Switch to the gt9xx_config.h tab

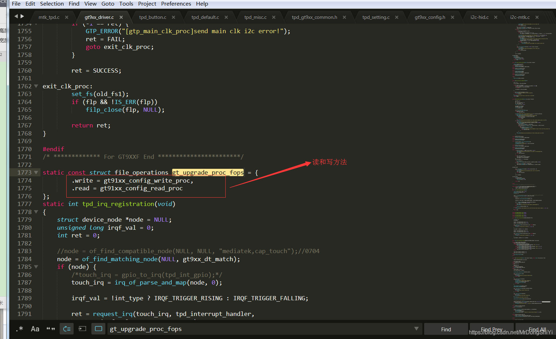click(x=430, y=17)
